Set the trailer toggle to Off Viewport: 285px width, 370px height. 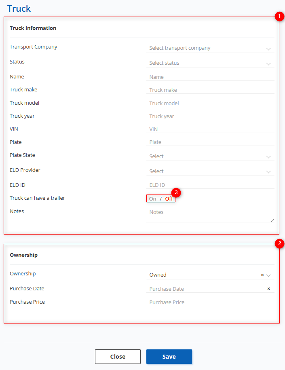(x=169, y=199)
